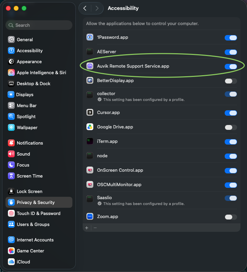Click the Cursor app icon
Screen dimensions: 247x272
pyautogui.click(x=90, y=112)
